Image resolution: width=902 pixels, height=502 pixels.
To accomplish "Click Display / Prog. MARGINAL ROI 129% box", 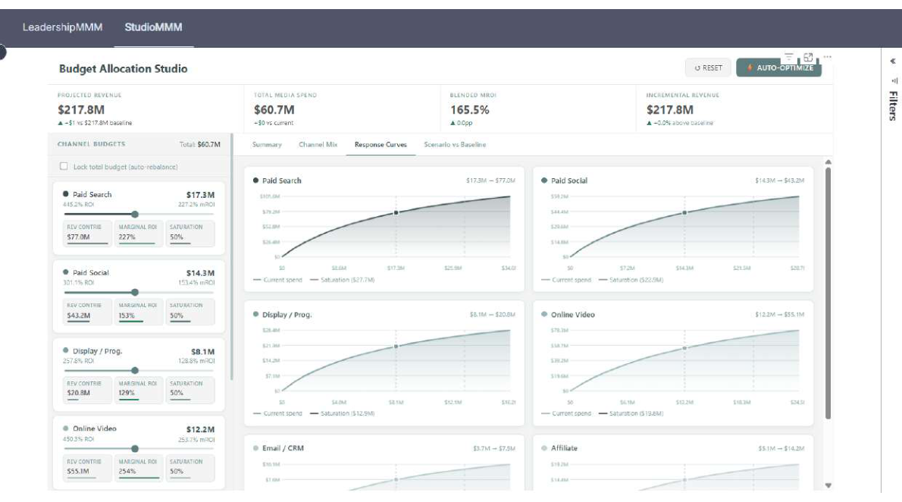I will coord(137,391).
